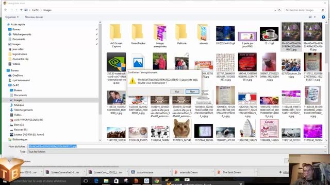Open the ScreenCam__15022 rar download
Image resolution: width=330 pixels, height=185 pixels.
point(106,172)
